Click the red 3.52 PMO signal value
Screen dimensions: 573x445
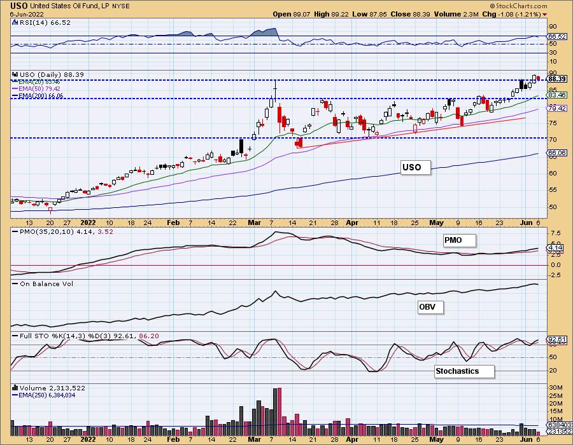[105, 231]
